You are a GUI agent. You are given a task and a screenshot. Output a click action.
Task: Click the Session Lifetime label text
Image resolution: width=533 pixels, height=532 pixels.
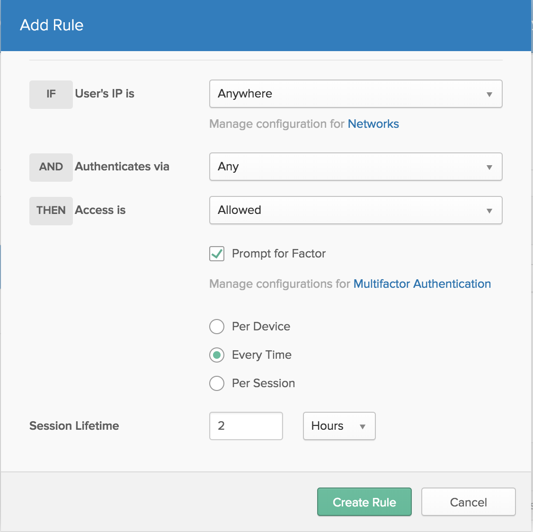[74, 426]
